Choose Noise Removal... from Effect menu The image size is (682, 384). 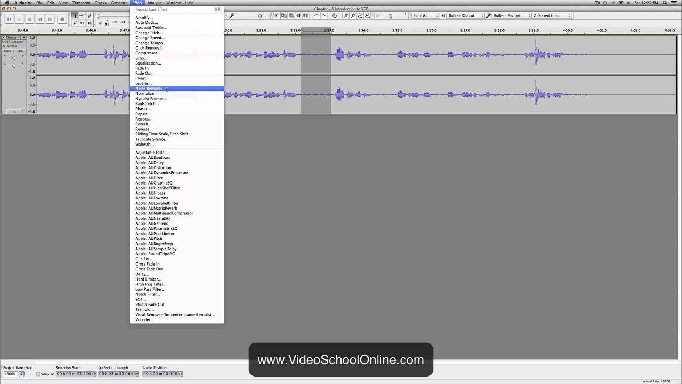coord(177,89)
